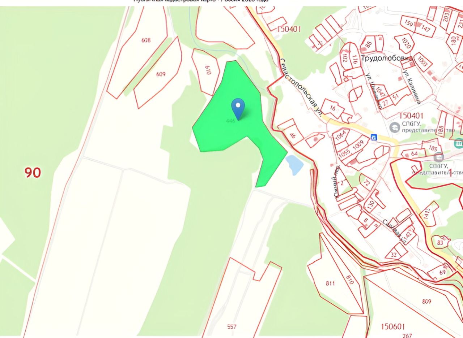Click cadastral parcel 809
The image size is (463, 338).
tap(426, 301)
